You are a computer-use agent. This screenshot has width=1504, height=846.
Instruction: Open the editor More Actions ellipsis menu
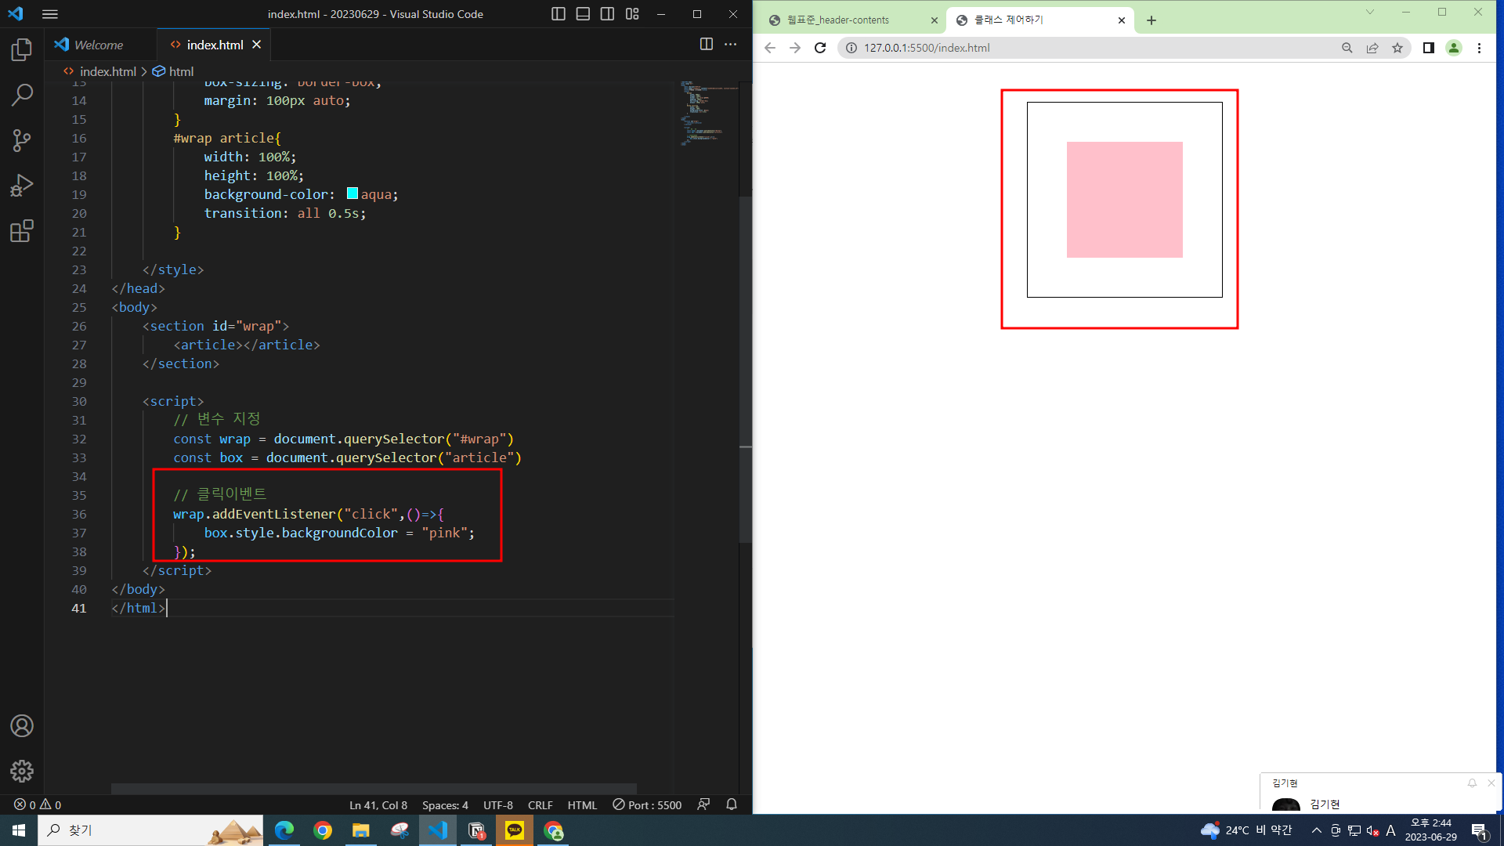730,45
